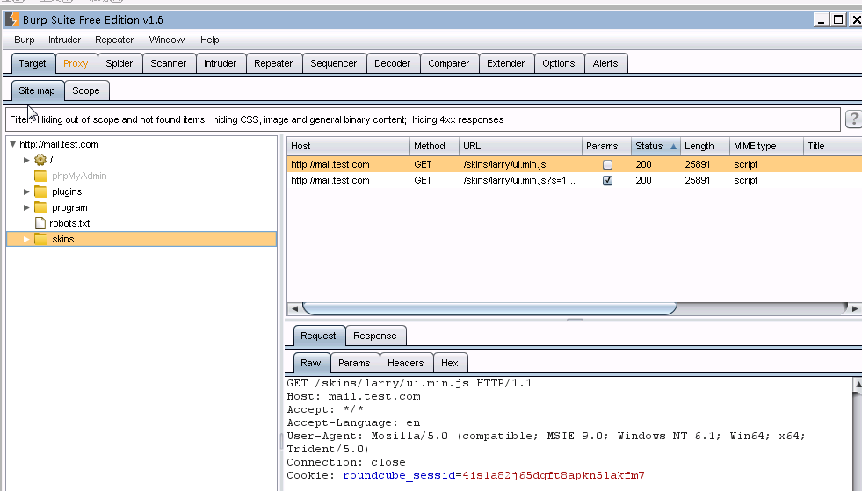
Task: Select the /skins/larry/ui.min.js?s=1... request row
Action: click(575, 180)
